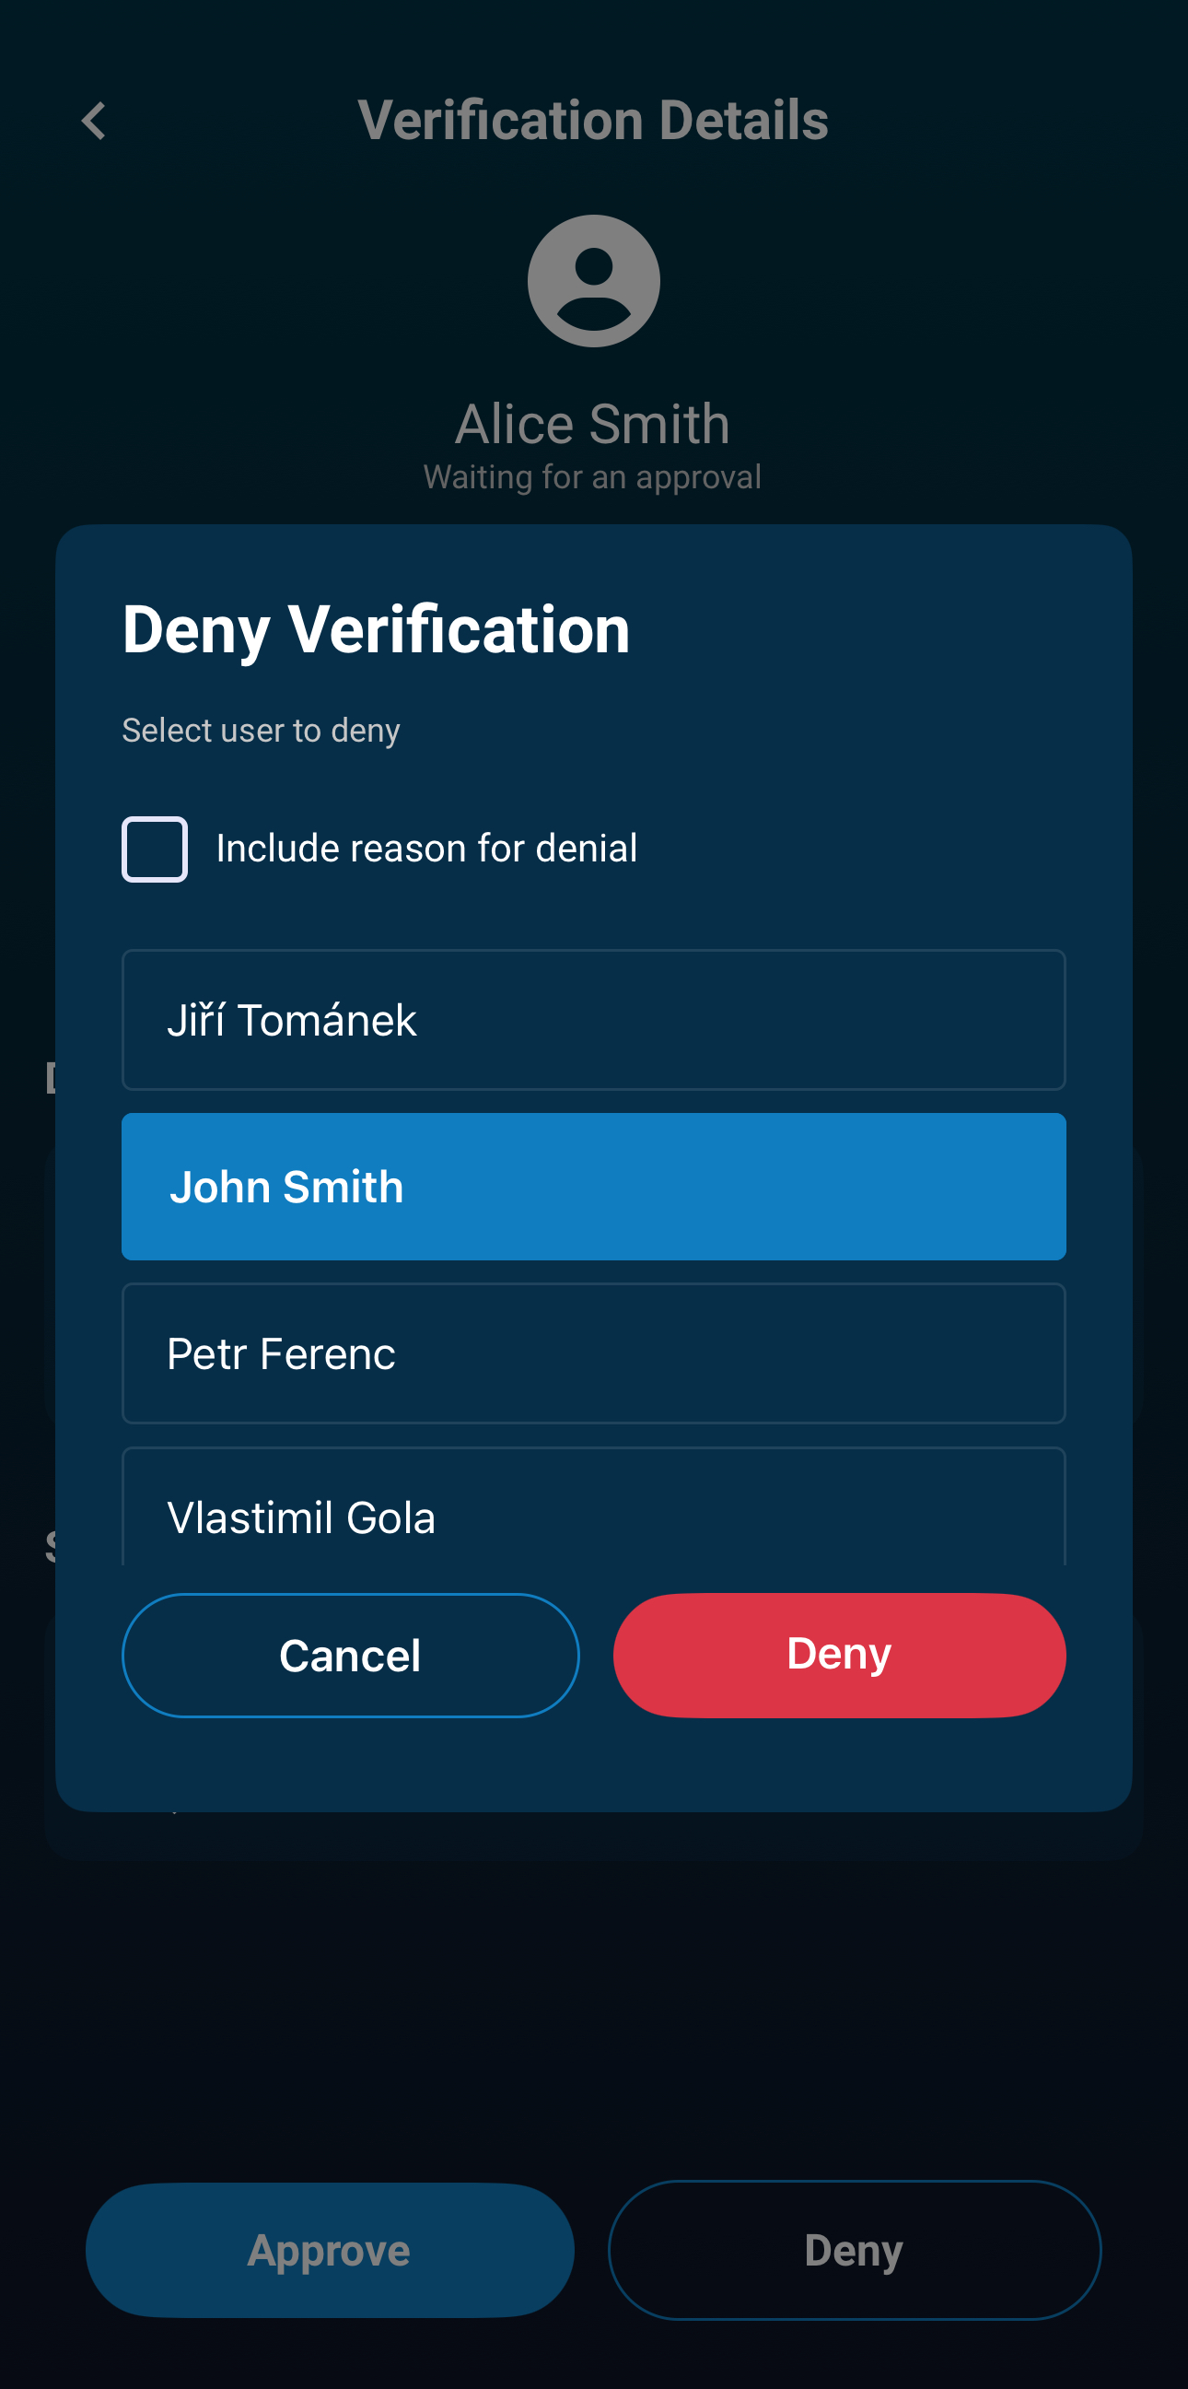Click the "Select user to deny" subtitle
Viewport: 1188px width, 2389px height.
click(262, 731)
